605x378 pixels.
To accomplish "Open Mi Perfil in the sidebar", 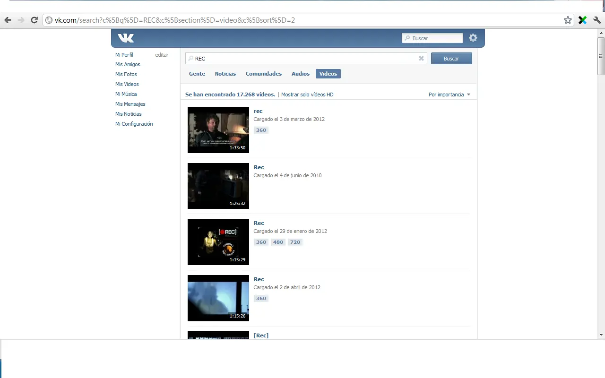I will (x=124, y=55).
